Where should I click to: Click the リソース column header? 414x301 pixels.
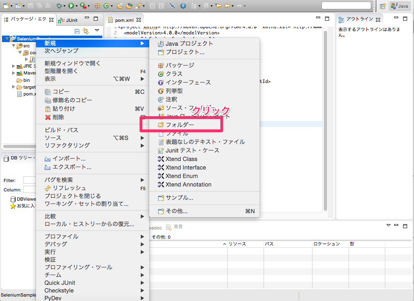[x=245, y=244]
